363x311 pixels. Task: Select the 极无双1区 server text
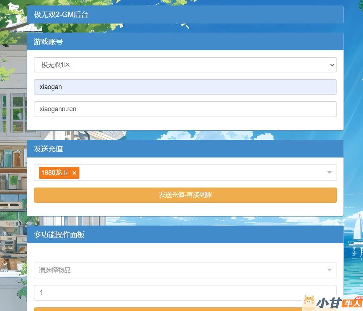[55, 65]
